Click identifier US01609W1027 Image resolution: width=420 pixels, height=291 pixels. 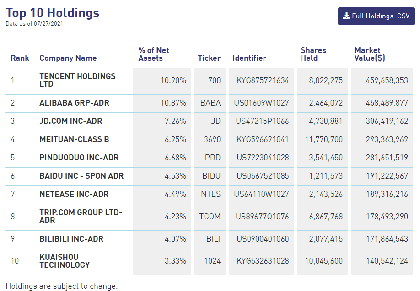(261, 103)
